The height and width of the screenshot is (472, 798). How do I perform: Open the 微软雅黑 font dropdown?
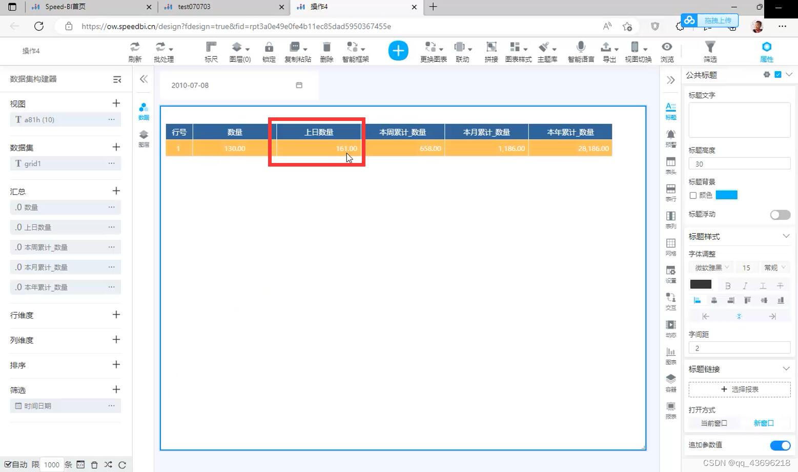(711, 268)
